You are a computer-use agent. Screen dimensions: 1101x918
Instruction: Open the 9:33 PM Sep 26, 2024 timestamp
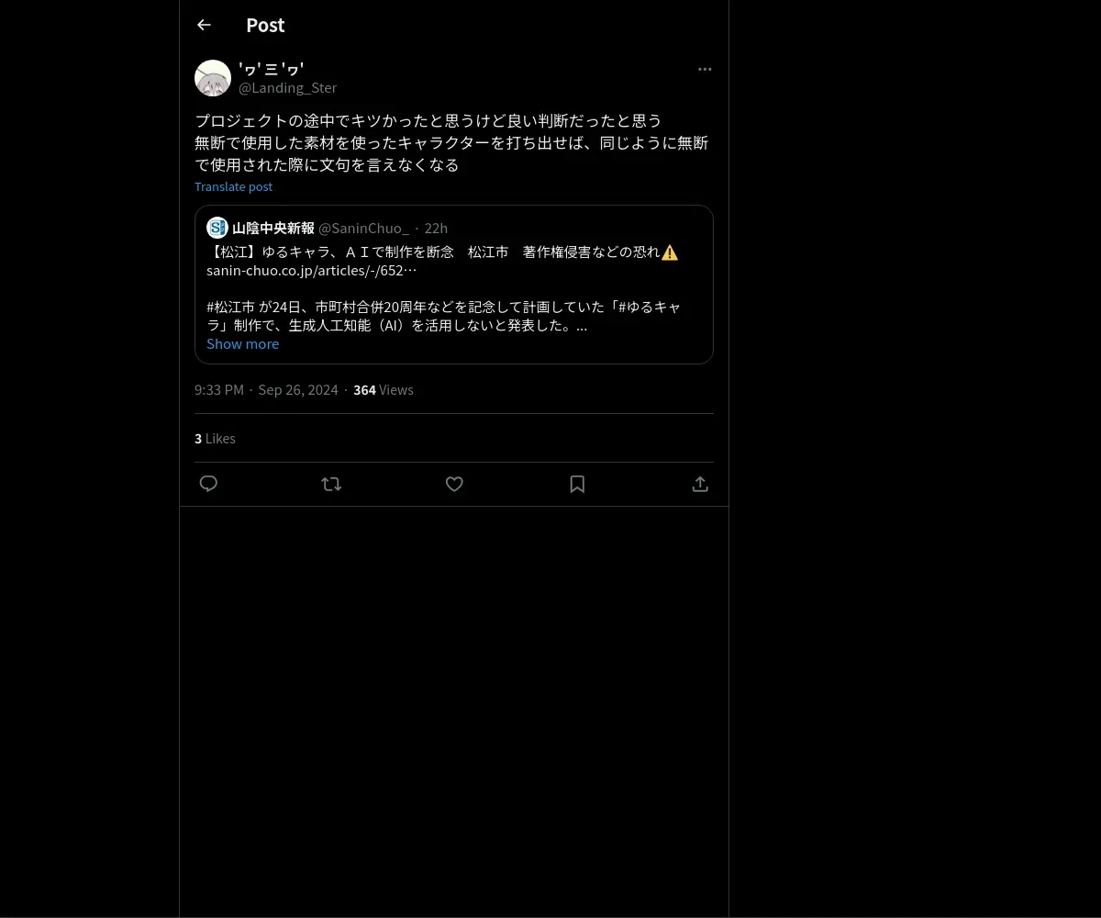tap(266, 390)
